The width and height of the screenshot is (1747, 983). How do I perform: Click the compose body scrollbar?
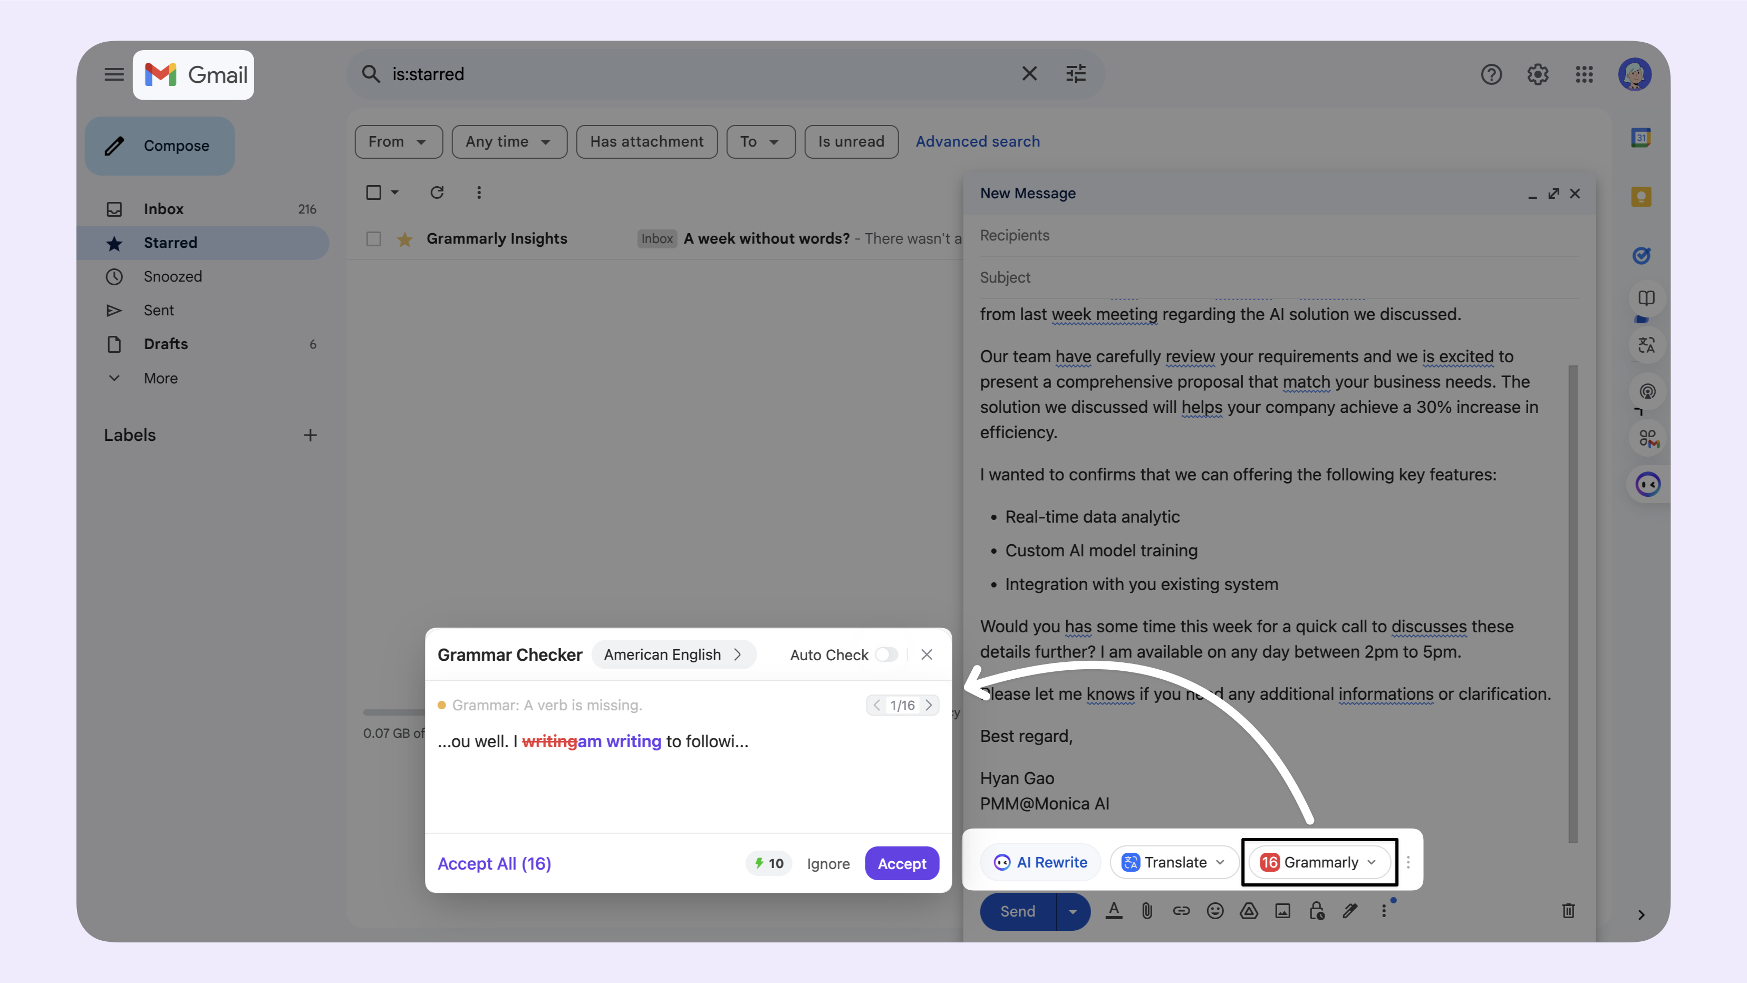[1572, 604]
